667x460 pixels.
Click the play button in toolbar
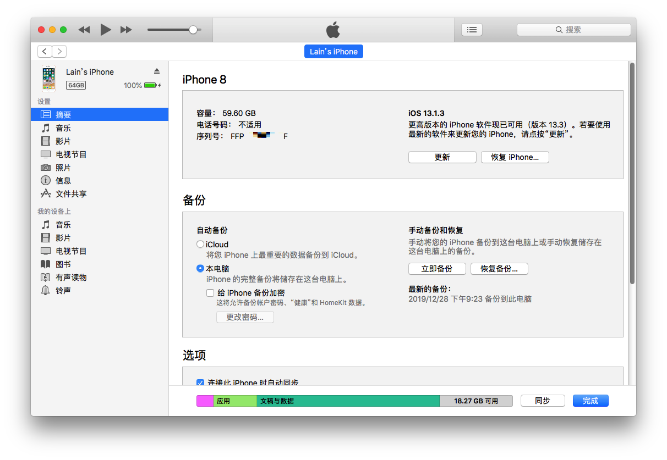106,30
